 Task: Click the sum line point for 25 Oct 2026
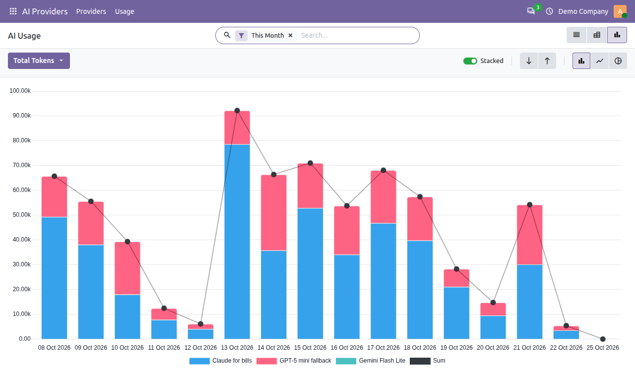tap(603, 339)
